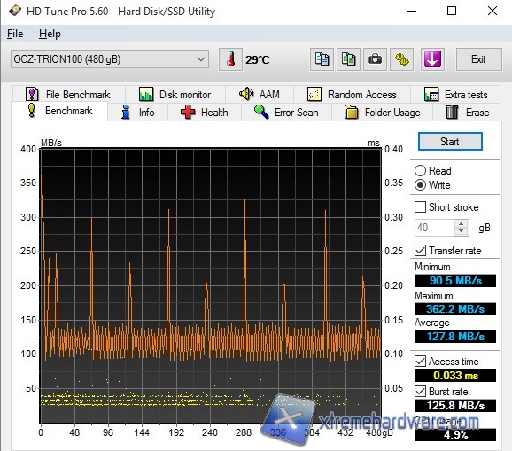Click the Minimum value 90.5 MB/s
Screen dimensions: 512x451
(x=455, y=281)
